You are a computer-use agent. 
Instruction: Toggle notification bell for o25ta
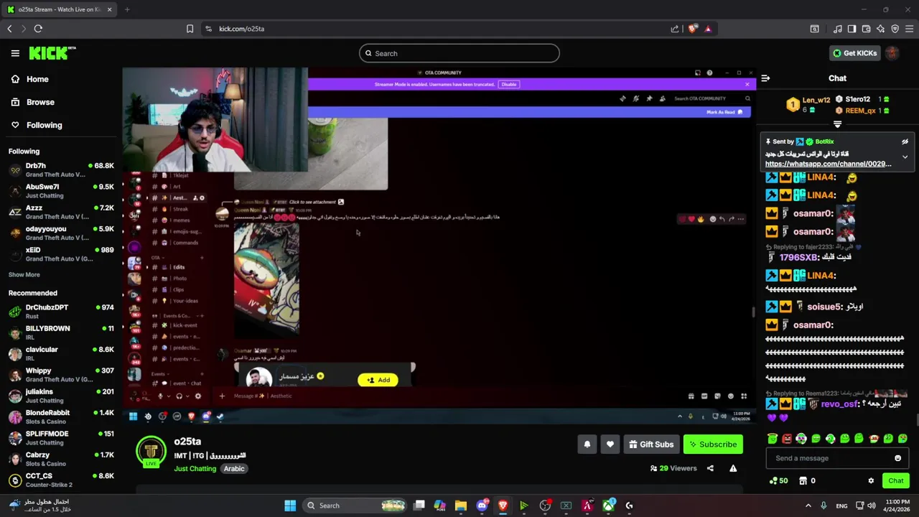tap(587, 444)
